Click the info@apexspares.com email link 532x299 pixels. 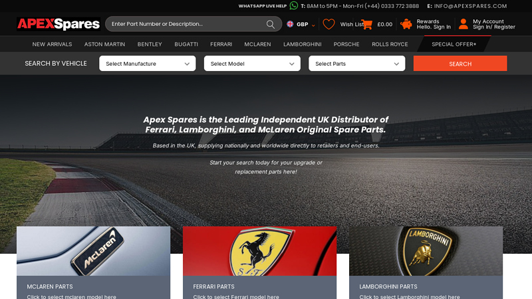470,6
